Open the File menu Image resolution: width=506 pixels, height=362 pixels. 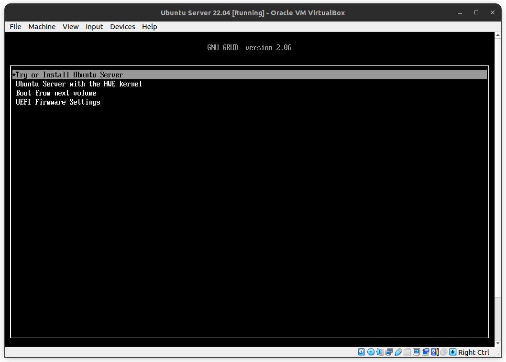coord(15,27)
